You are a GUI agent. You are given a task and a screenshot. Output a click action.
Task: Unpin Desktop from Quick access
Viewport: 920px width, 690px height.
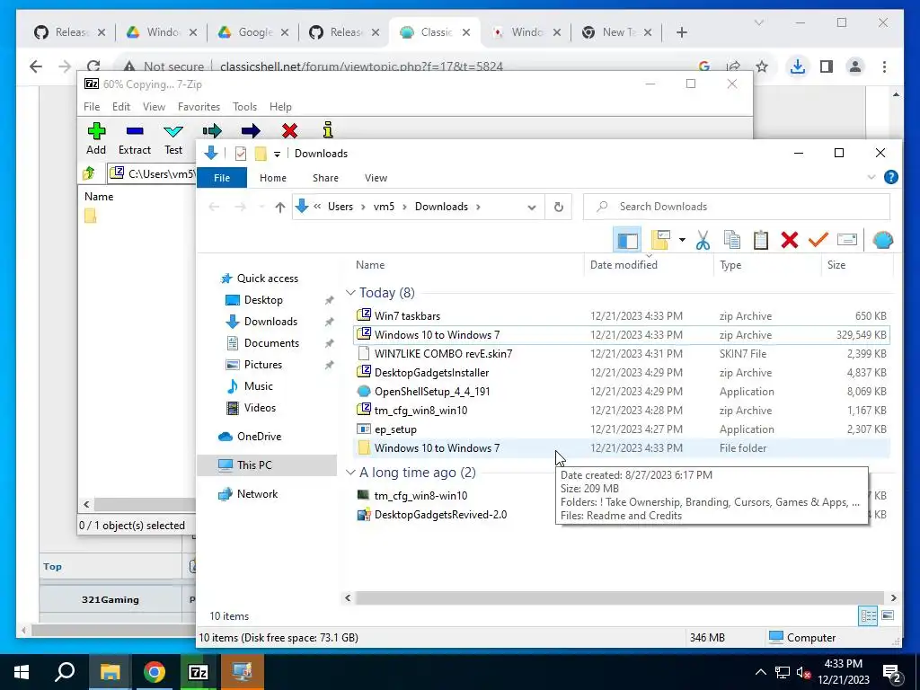point(329,300)
